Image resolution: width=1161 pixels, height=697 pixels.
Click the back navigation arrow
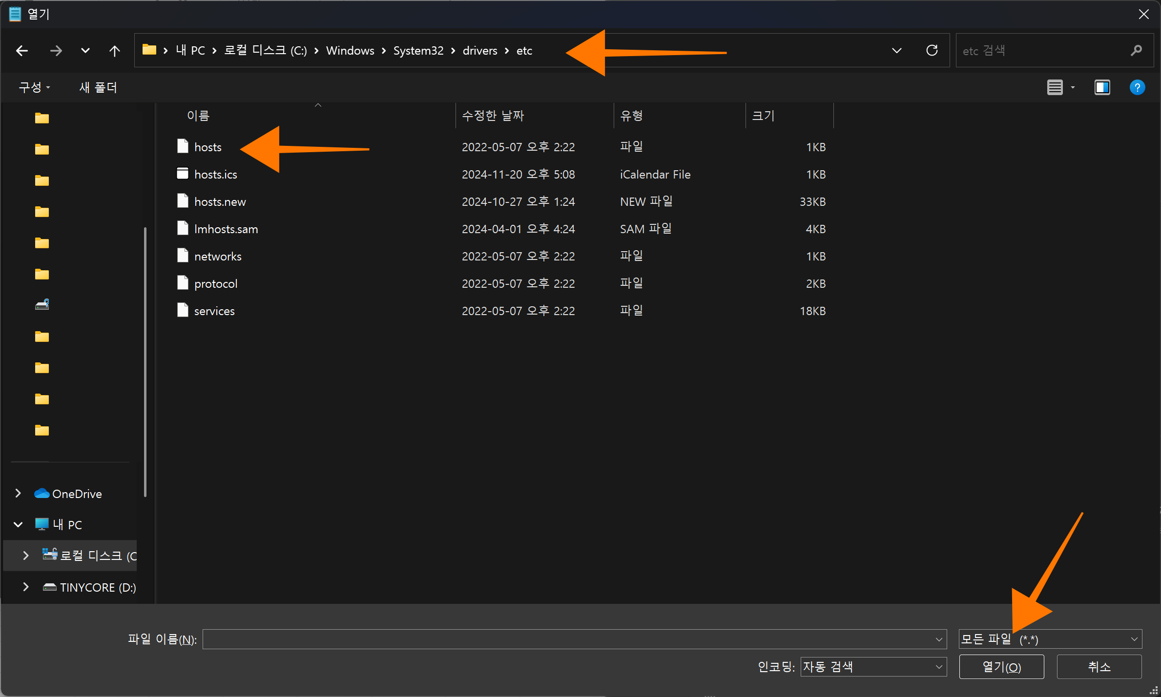pos(22,51)
